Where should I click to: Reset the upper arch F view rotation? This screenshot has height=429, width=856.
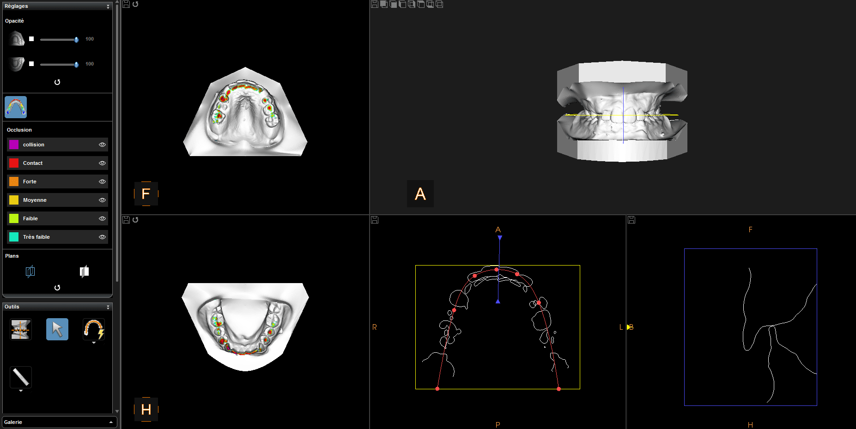coord(135,4)
